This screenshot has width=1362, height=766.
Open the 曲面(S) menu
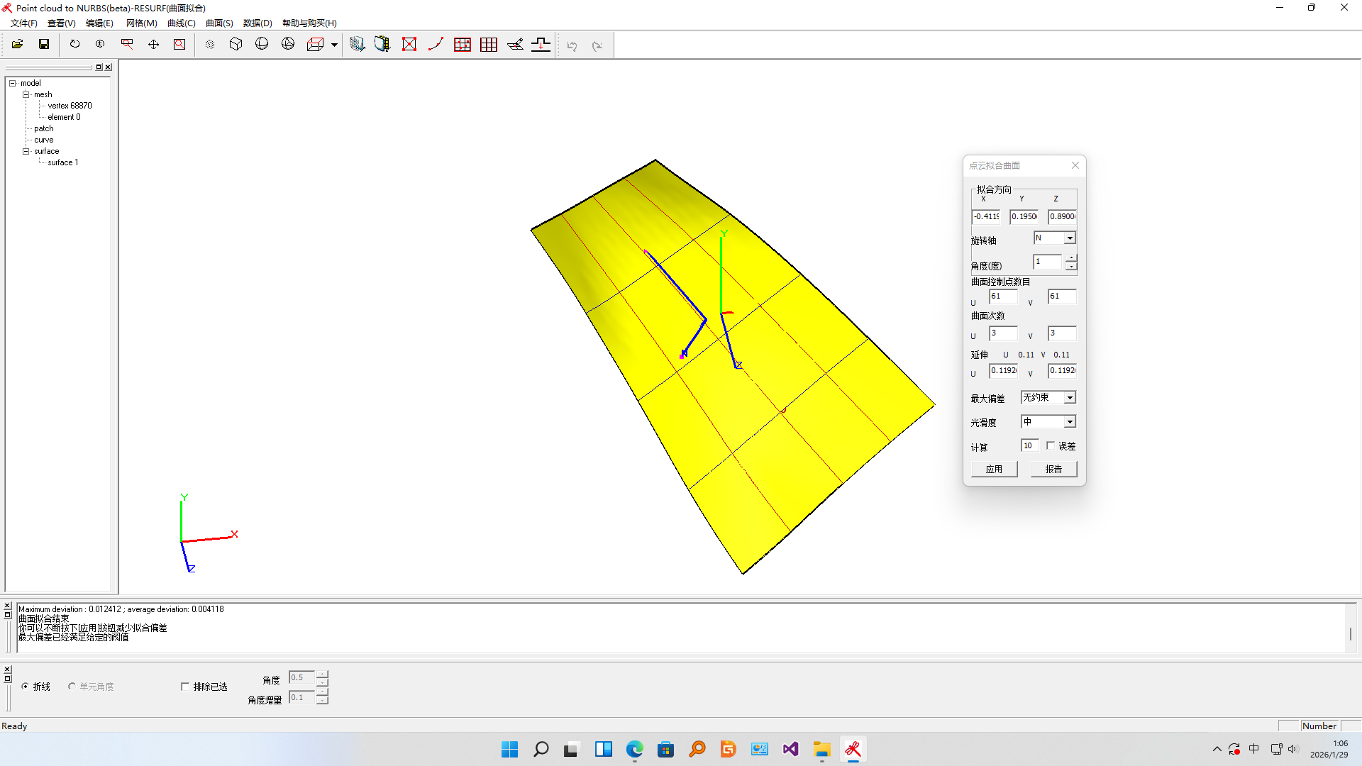tap(219, 23)
